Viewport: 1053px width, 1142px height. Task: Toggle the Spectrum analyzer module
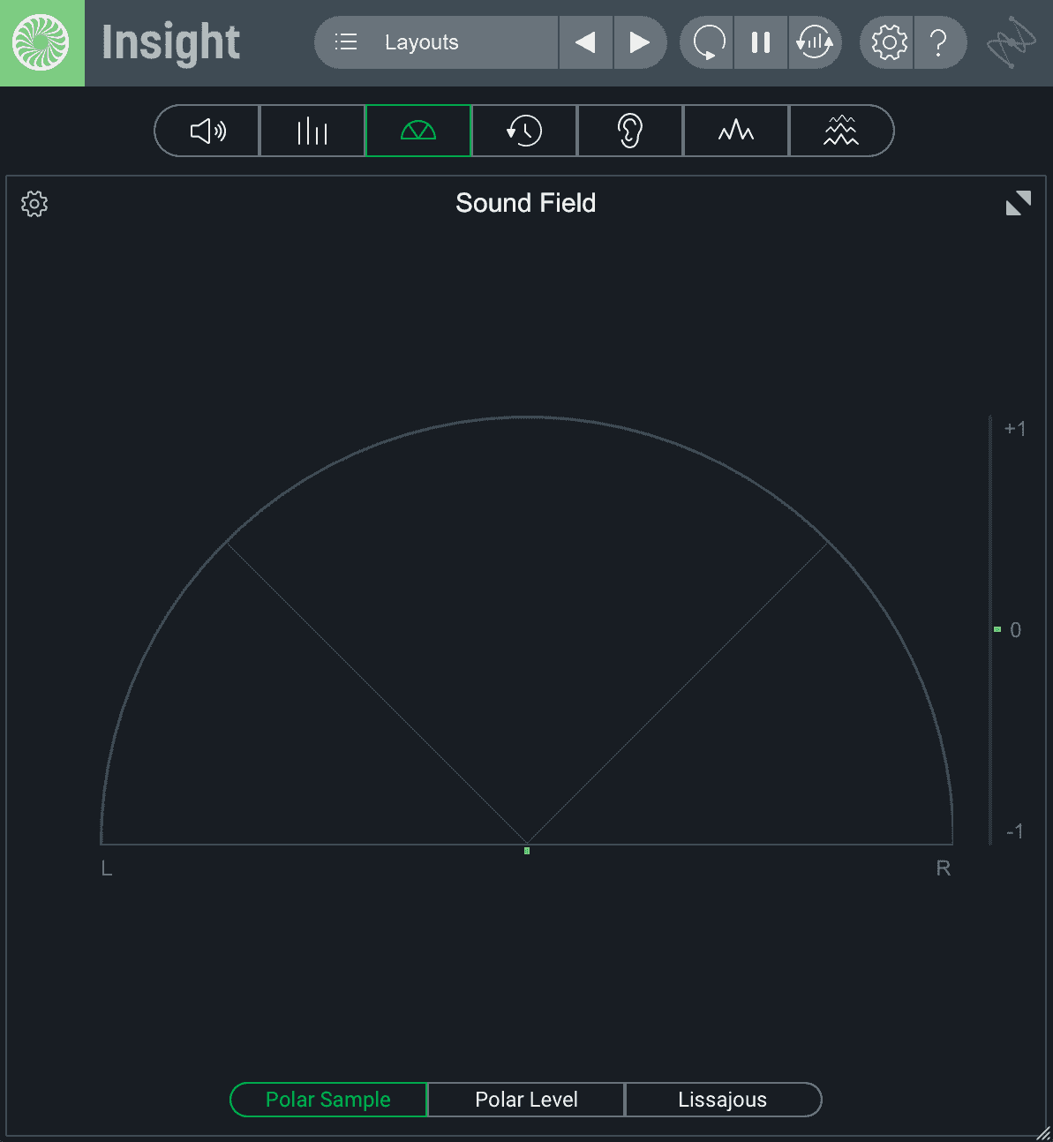tap(736, 131)
